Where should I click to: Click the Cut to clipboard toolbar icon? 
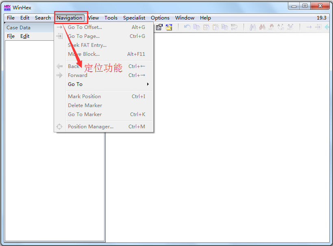pyautogui.click(x=206, y=27)
